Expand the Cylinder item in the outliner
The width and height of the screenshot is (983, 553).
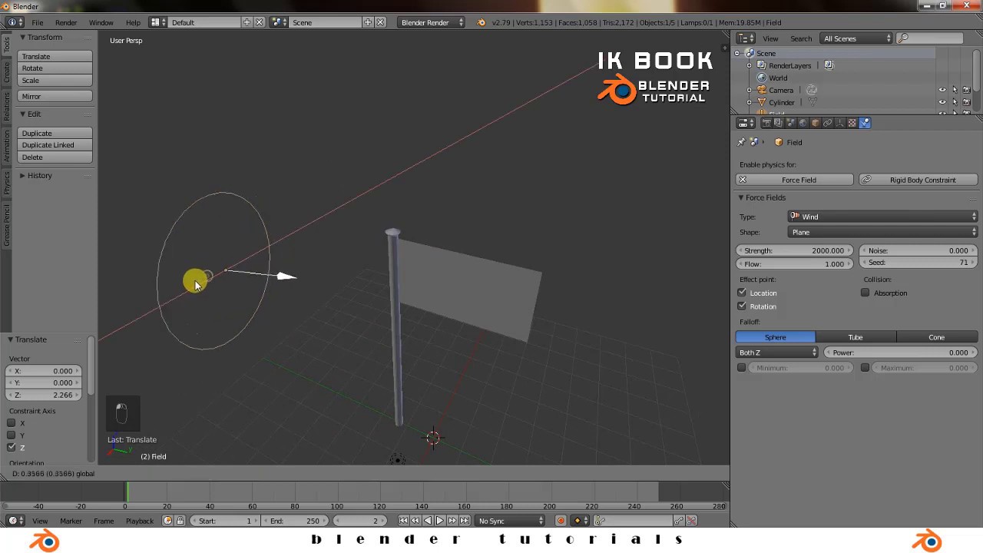pyautogui.click(x=749, y=102)
